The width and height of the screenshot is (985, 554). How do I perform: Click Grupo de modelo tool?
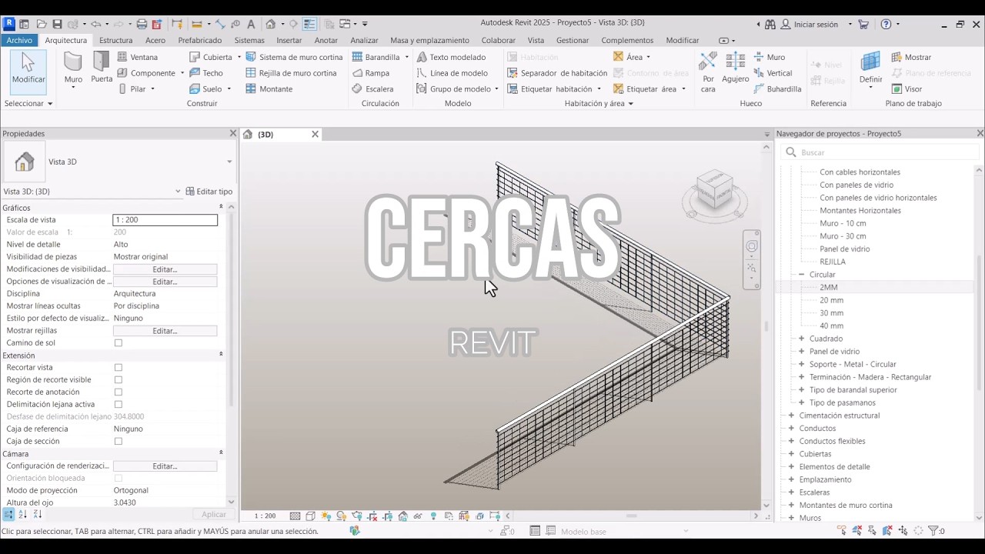454,89
